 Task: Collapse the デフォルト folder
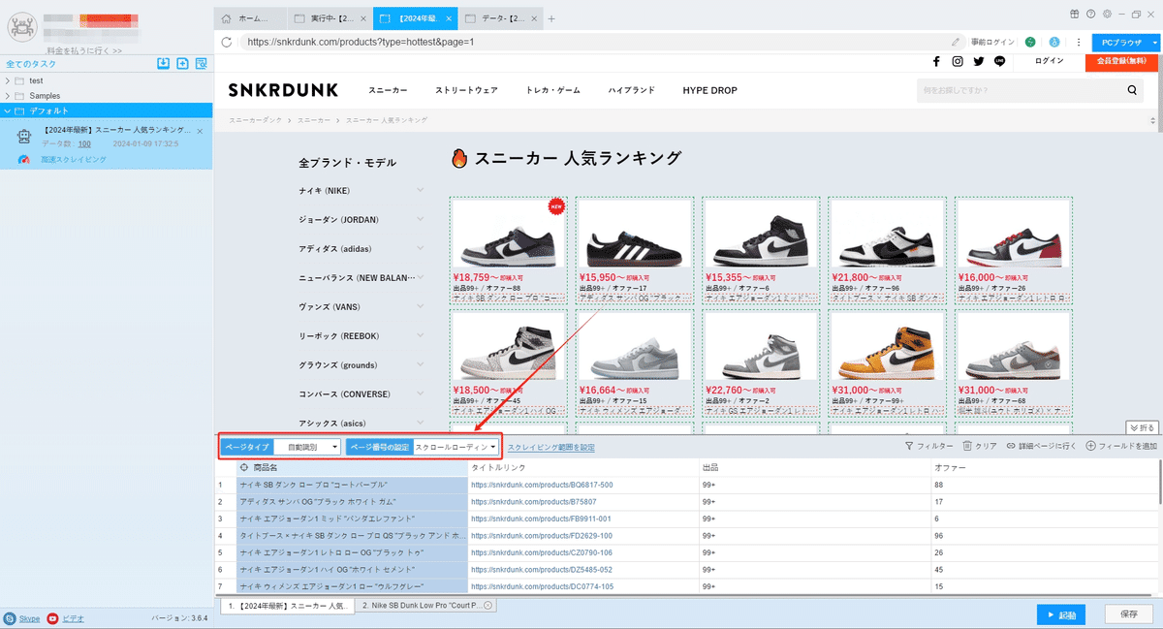click(9, 110)
